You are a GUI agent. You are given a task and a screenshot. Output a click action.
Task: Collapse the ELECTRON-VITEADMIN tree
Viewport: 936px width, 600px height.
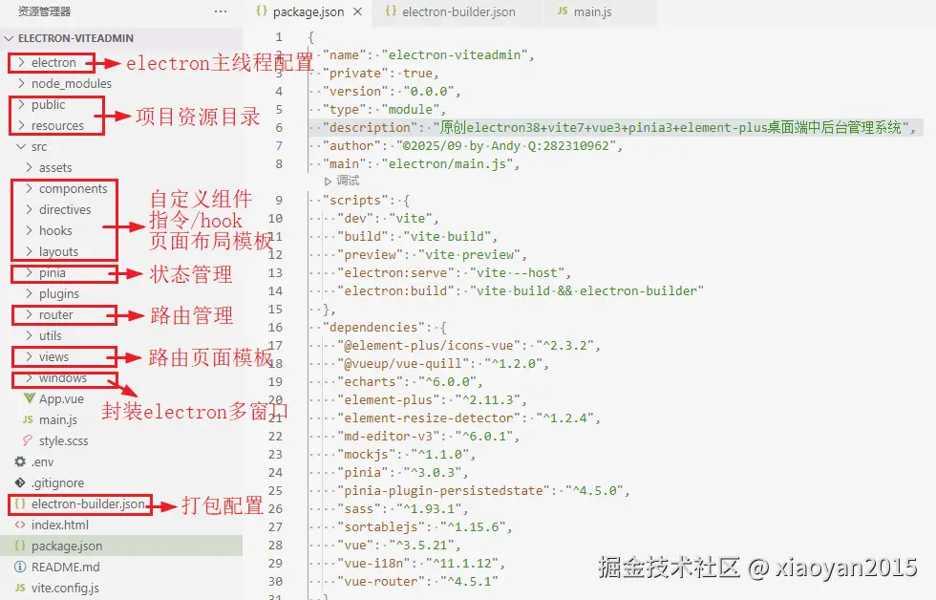pyautogui.click(x=8, y=37)
